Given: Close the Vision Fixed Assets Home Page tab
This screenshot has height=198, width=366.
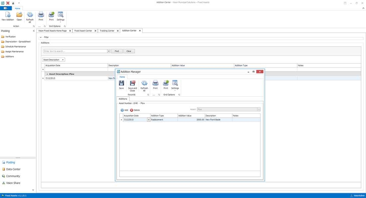Looking at the screenshot, I should 70,31.
